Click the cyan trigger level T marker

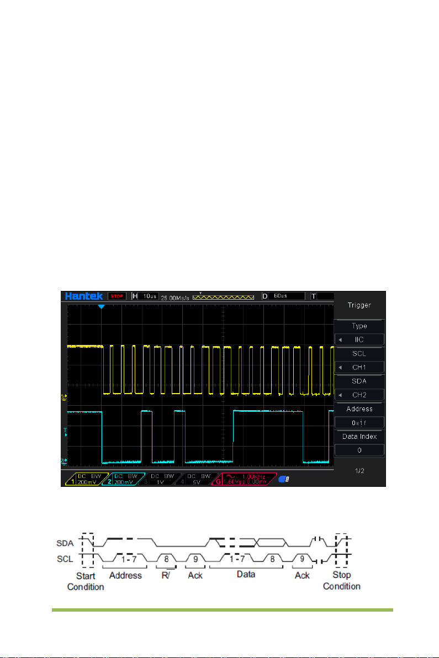[x=65, y=432]
